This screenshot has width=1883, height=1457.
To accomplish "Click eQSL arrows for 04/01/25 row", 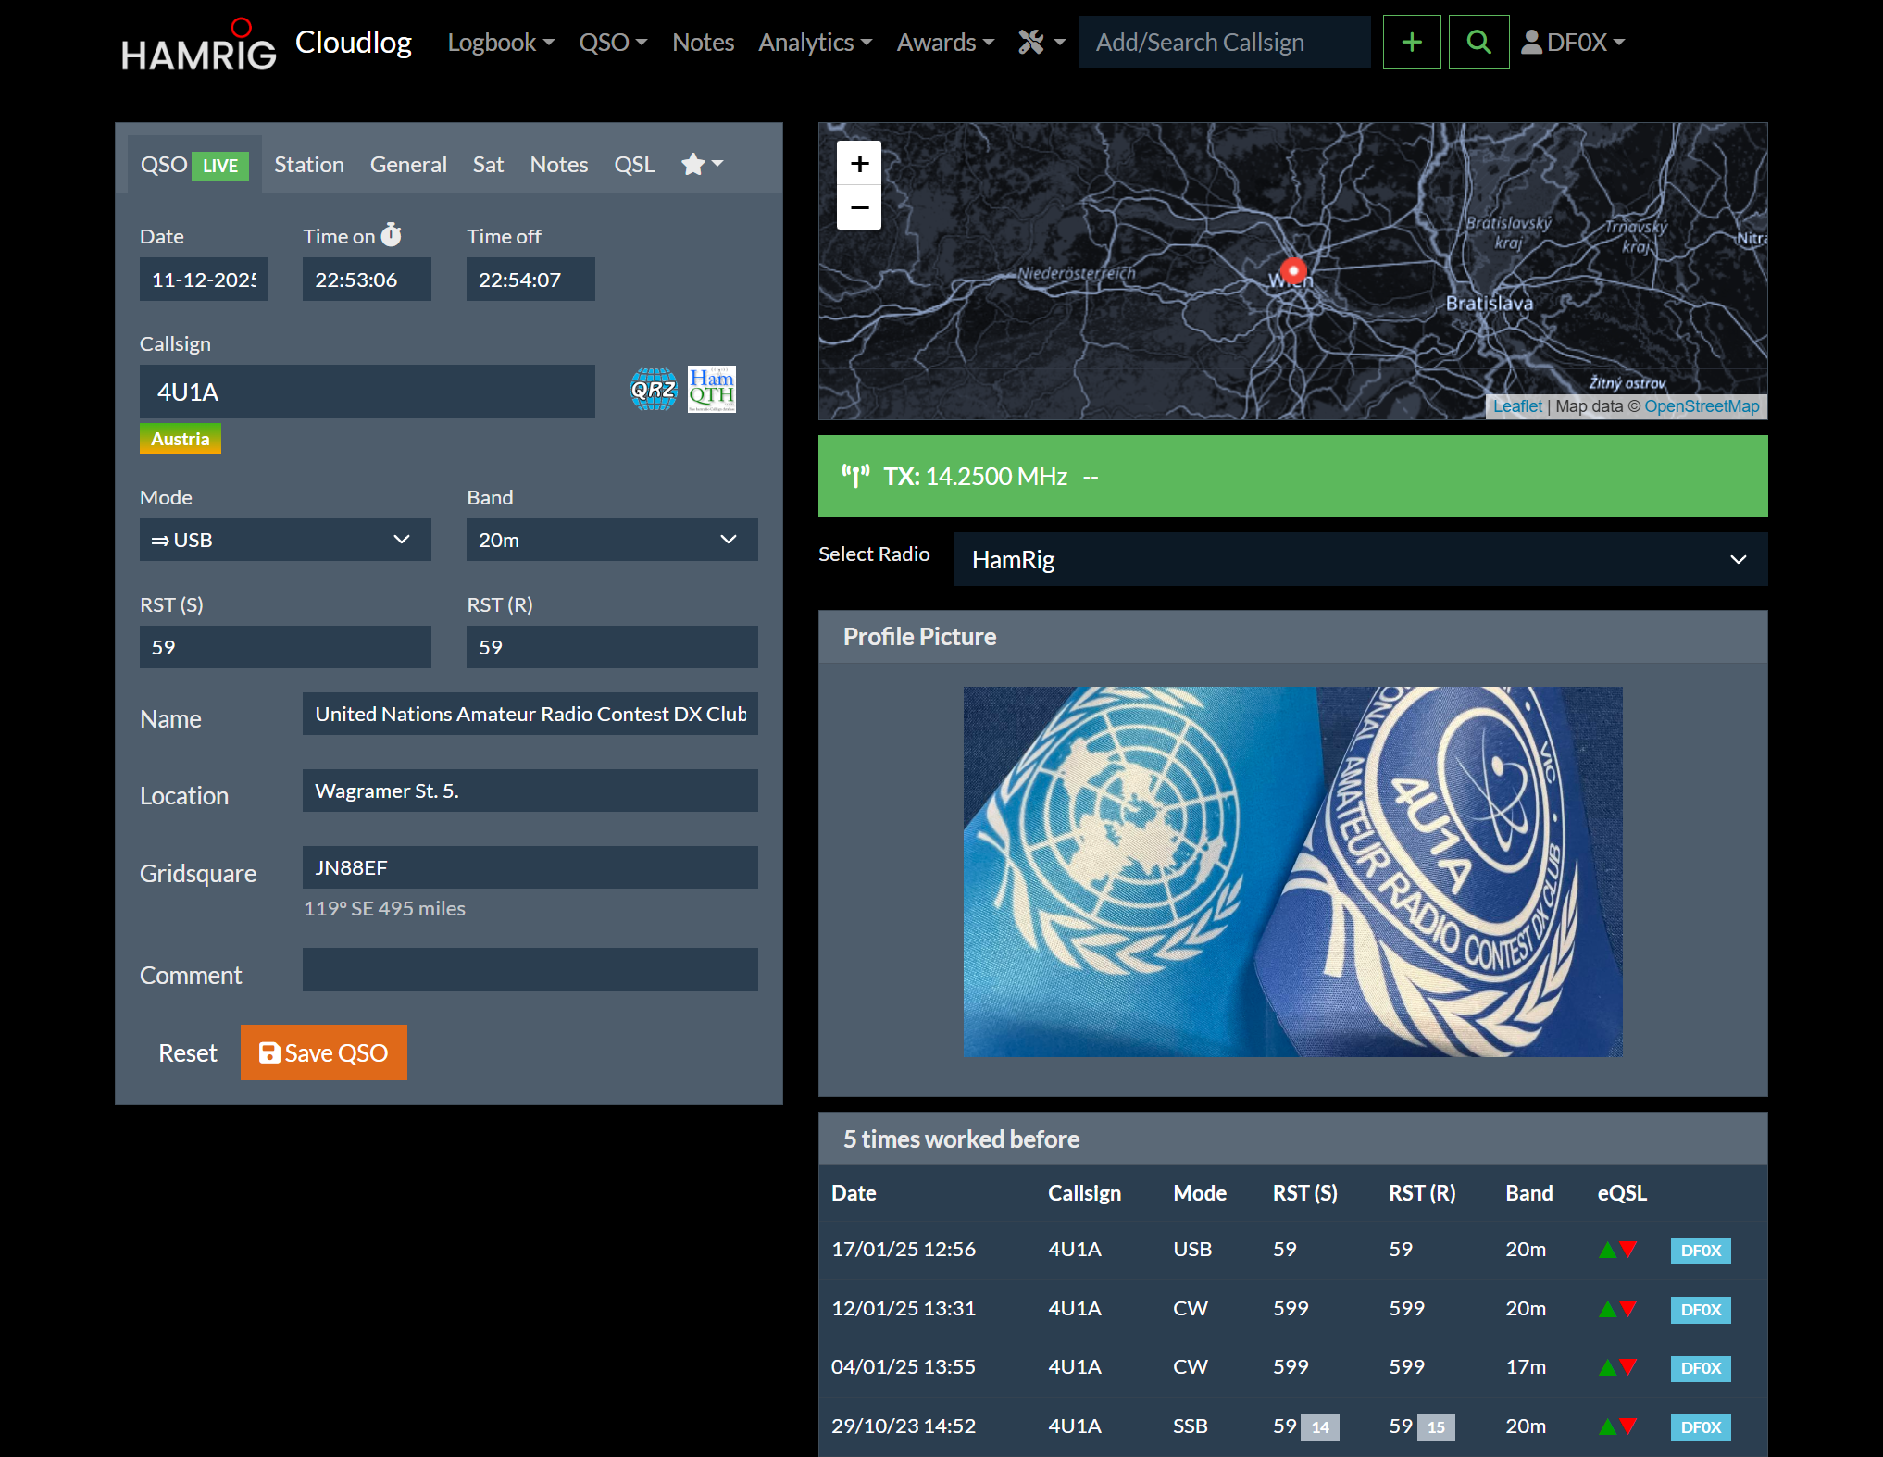I will pos(1618,1367).
